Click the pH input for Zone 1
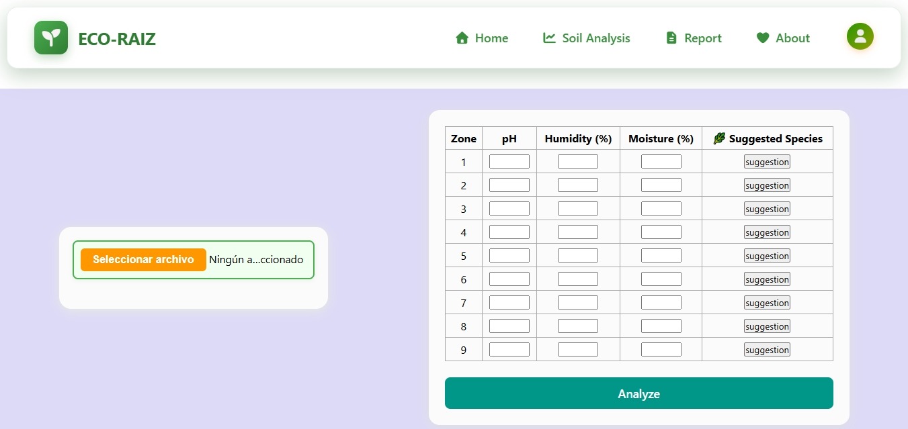Screen dimensions: 908x429 coord(509,161)
